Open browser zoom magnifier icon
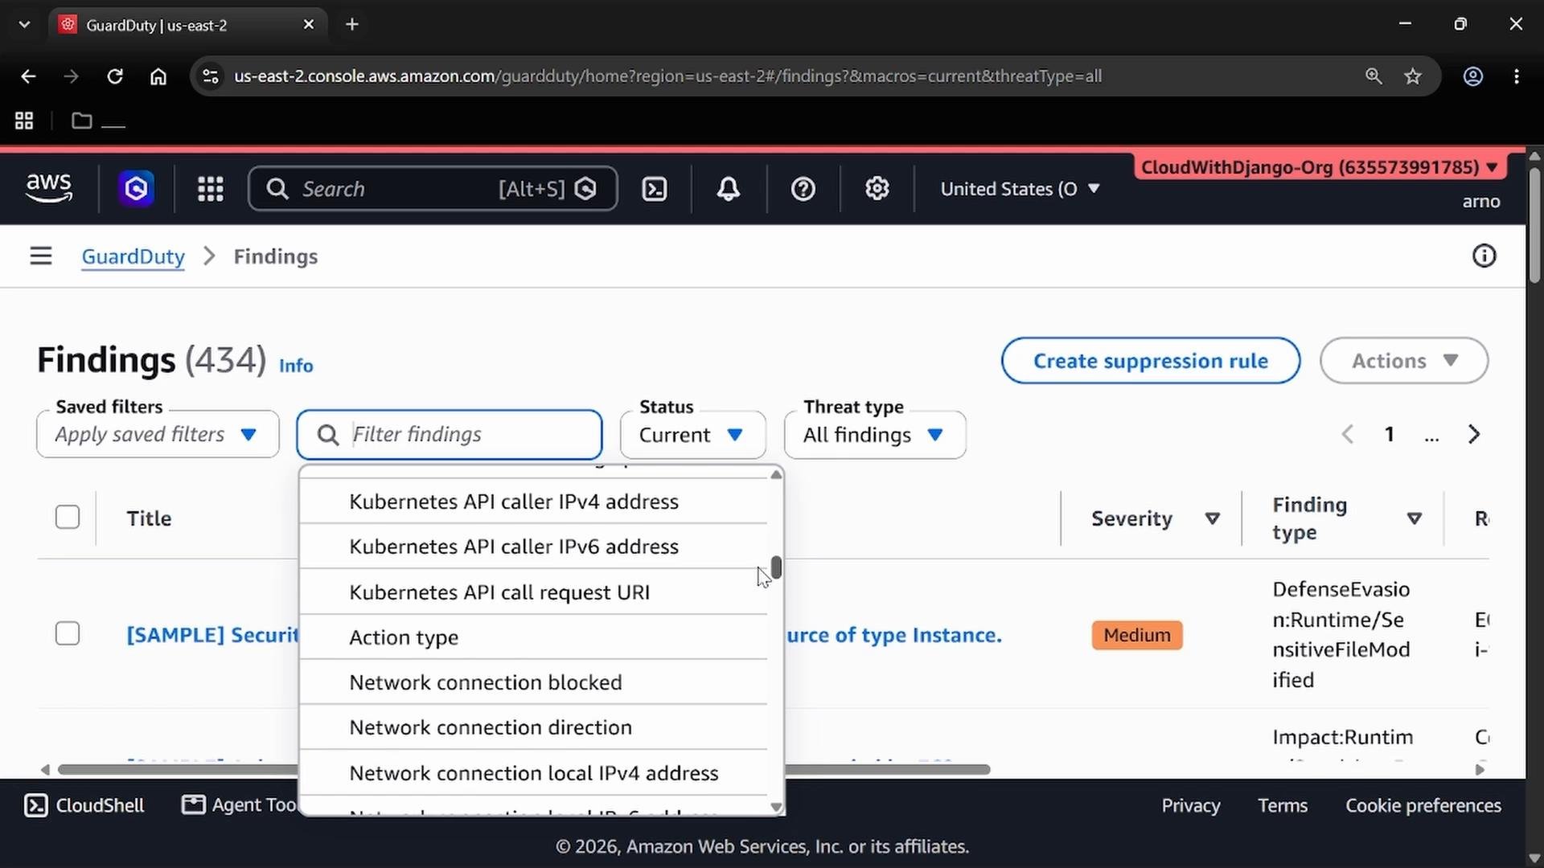This screenshot has width=1544, height=868. click(1374, 76)
